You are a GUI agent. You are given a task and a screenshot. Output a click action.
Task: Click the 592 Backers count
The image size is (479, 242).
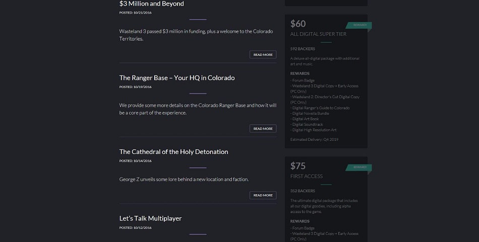pyautogui.click(x=303, y=49)
